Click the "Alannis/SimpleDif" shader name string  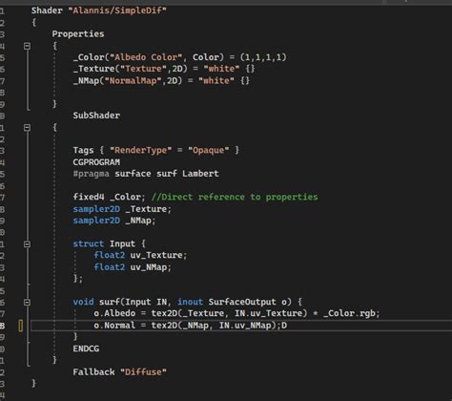coord(117,11)
